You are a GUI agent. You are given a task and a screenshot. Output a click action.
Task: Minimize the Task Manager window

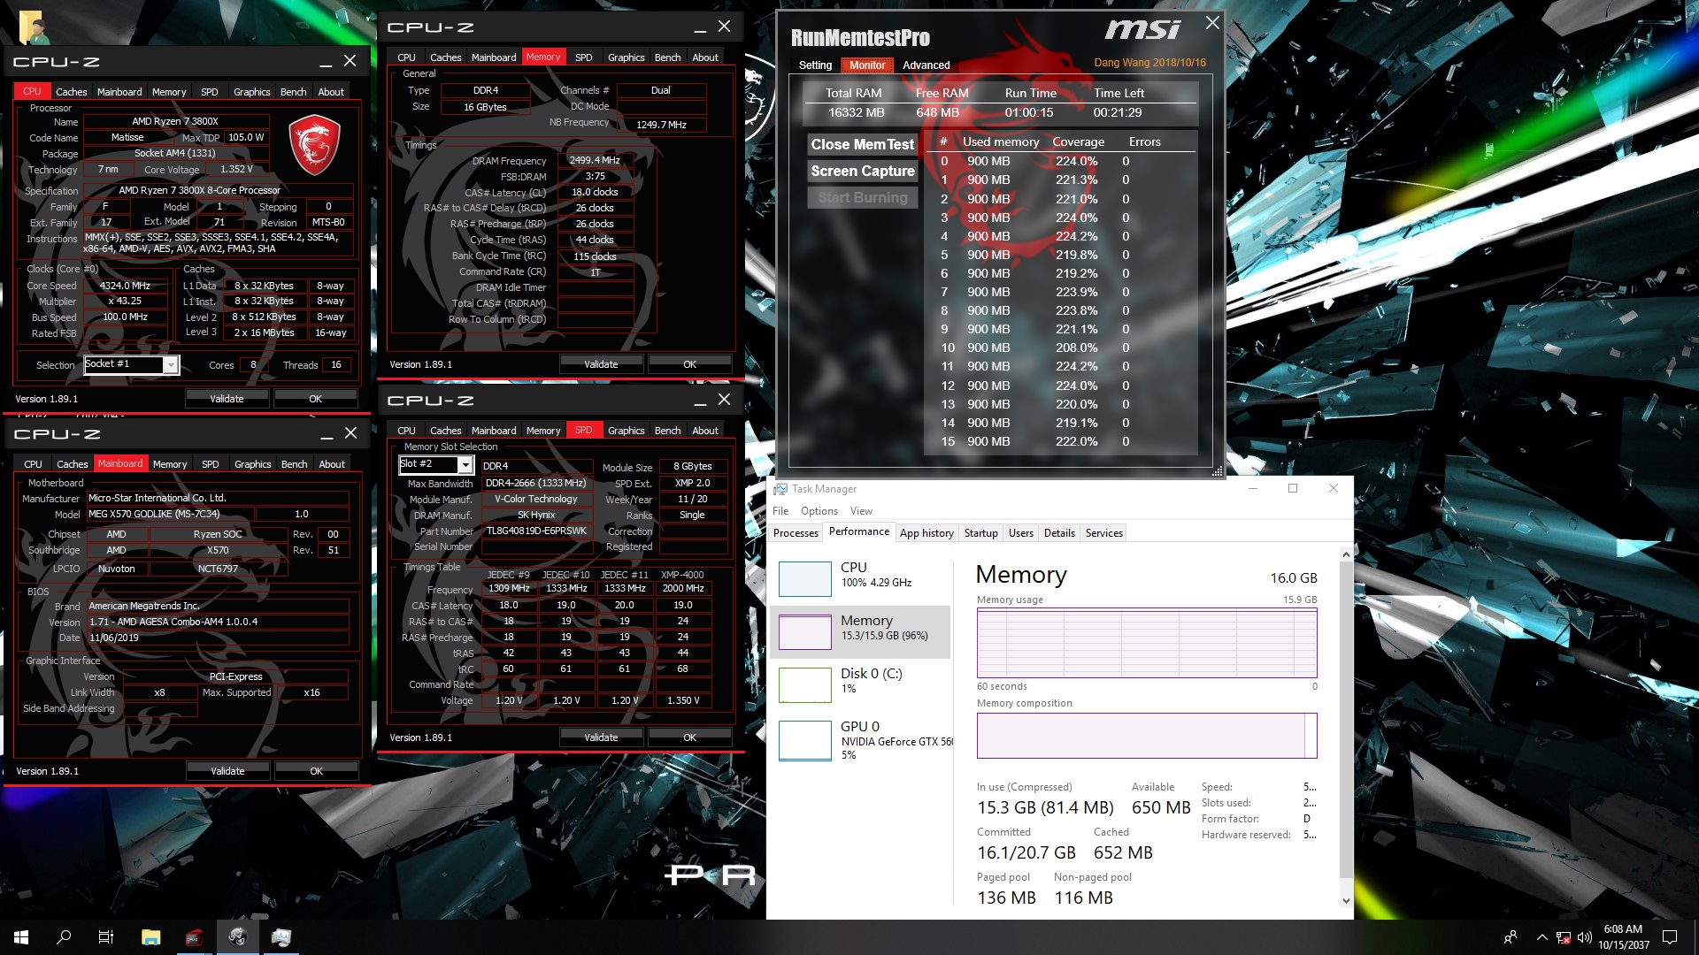[1253, 488]
